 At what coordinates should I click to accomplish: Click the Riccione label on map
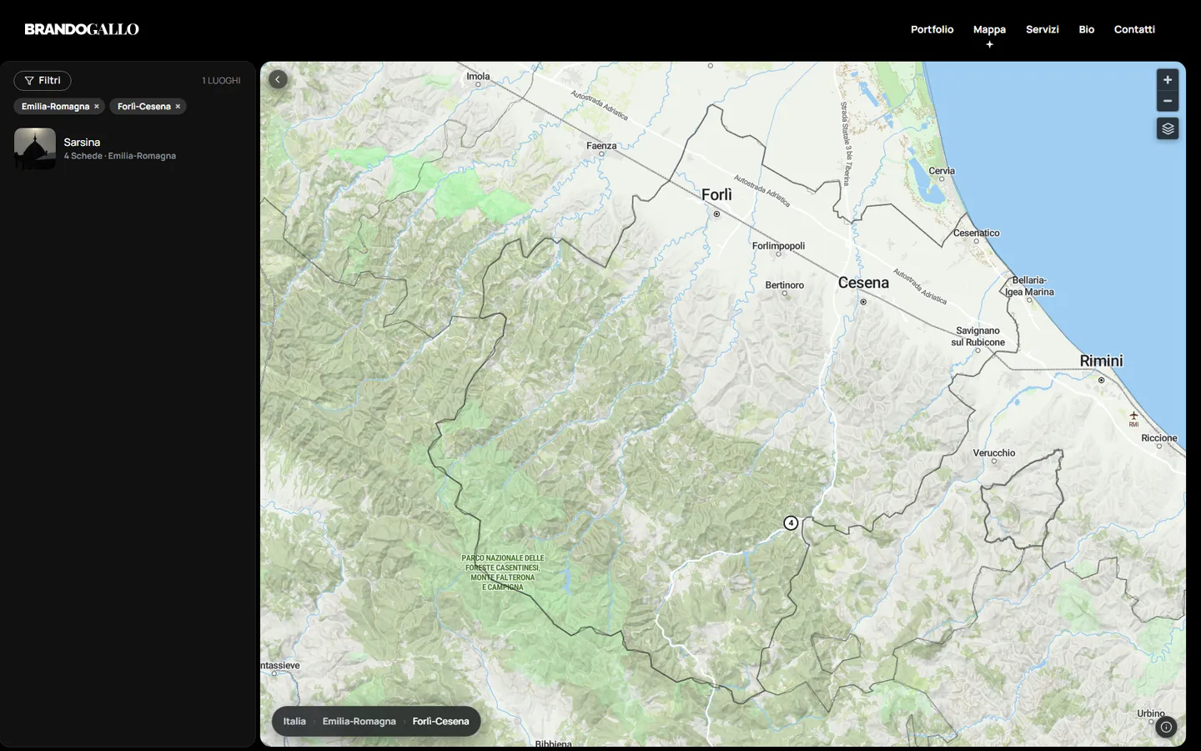click(1159, 438)
